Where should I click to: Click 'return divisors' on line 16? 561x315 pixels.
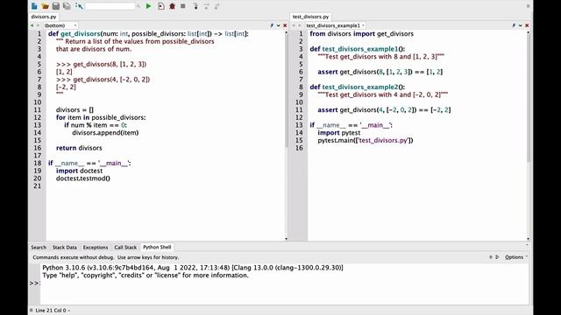(79, 148)
